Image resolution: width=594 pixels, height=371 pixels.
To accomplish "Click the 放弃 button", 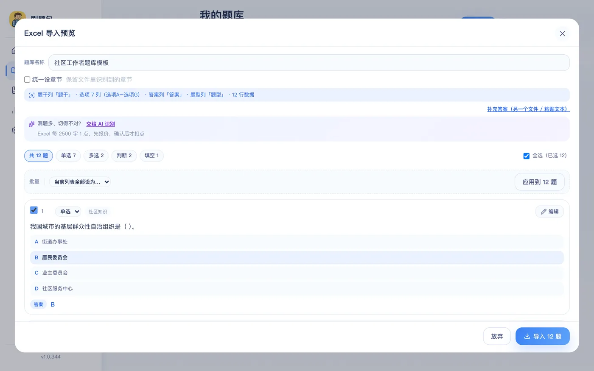I will pos(497,336).
